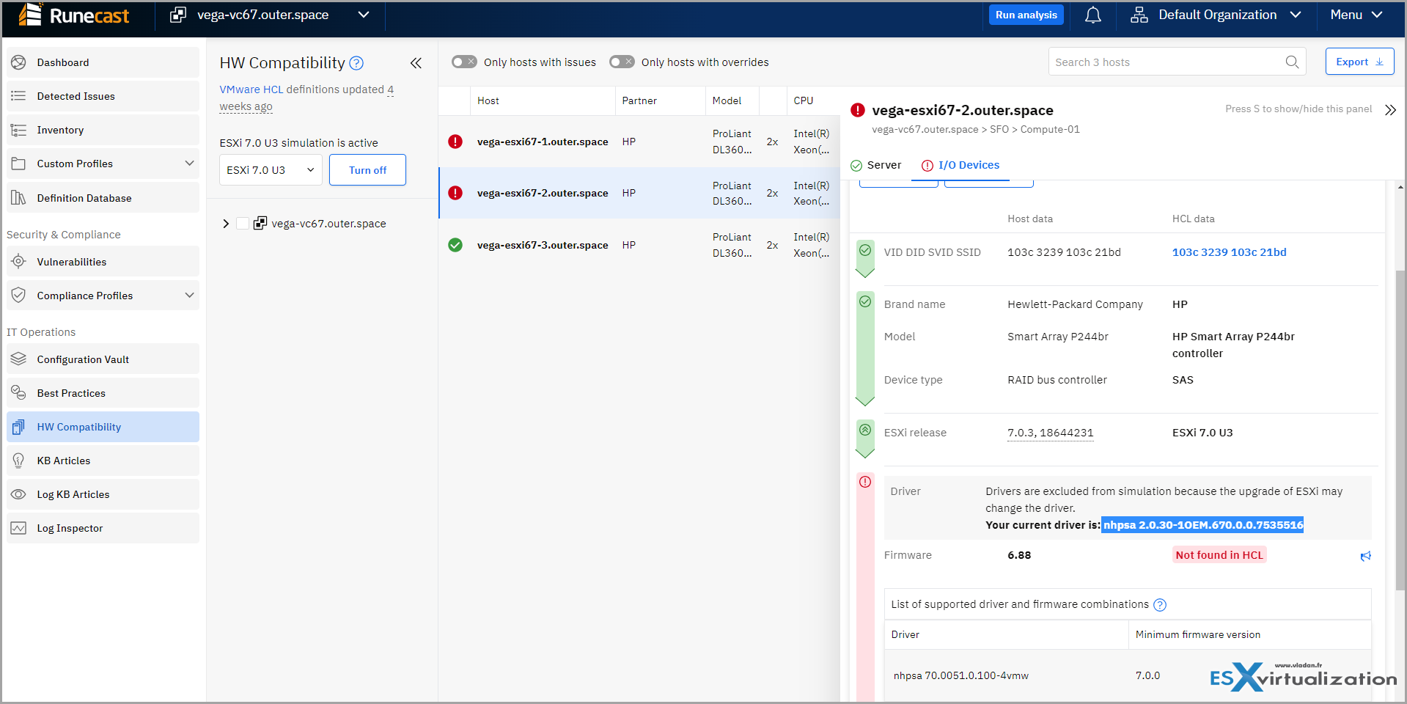Hide details panel with double right chevron
The height and width of the screenshot is (704, 1407).
[1390, 110]
